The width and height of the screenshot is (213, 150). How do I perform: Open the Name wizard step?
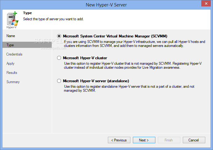pos(11,36)
